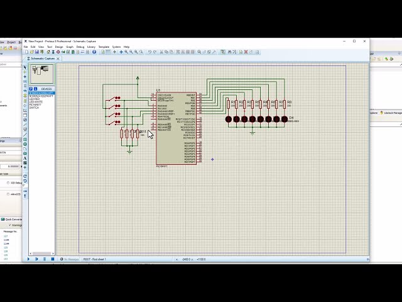Select LED-RED in the devices list

click(x=35, y=99)
